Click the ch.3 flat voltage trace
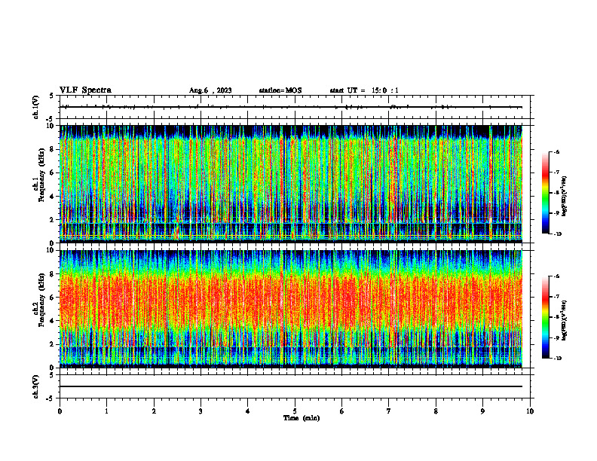The image size is (597, 461). click(x=291, y=386)
